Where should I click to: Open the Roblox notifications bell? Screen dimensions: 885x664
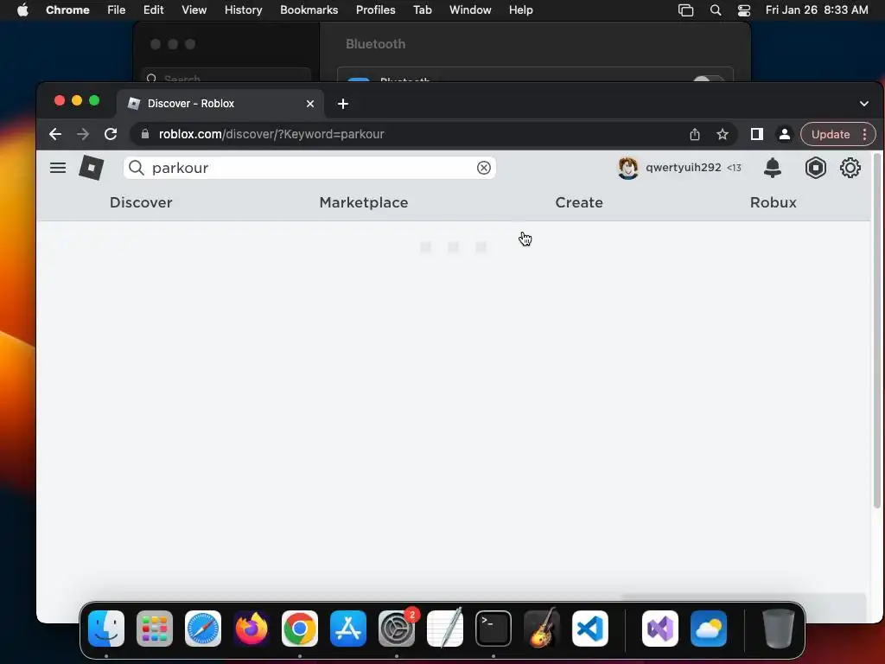click(772, 168)
